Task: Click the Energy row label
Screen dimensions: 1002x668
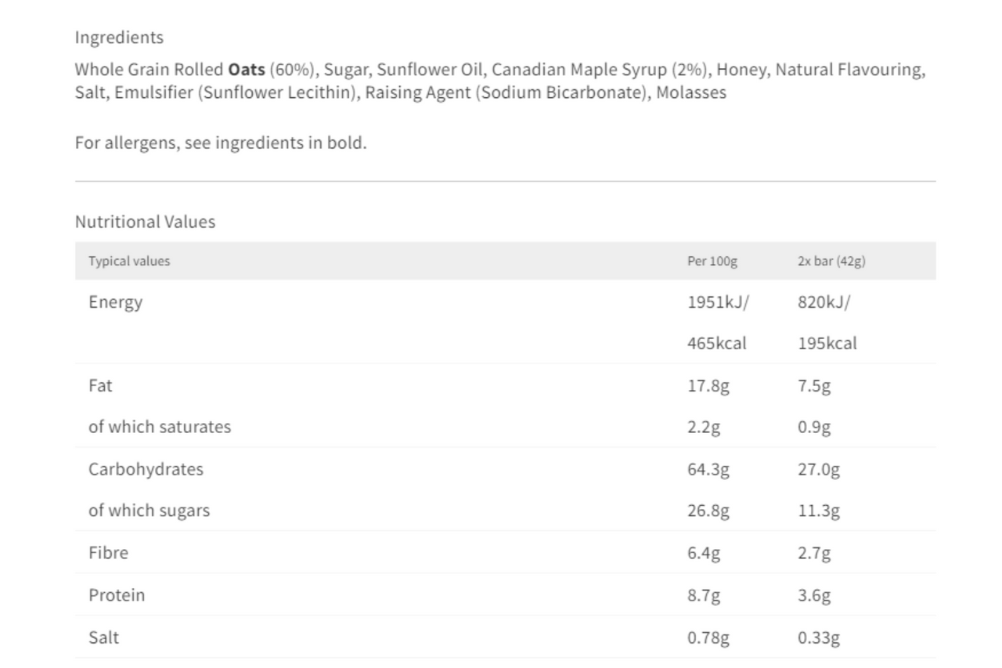Action: (115, 302)
